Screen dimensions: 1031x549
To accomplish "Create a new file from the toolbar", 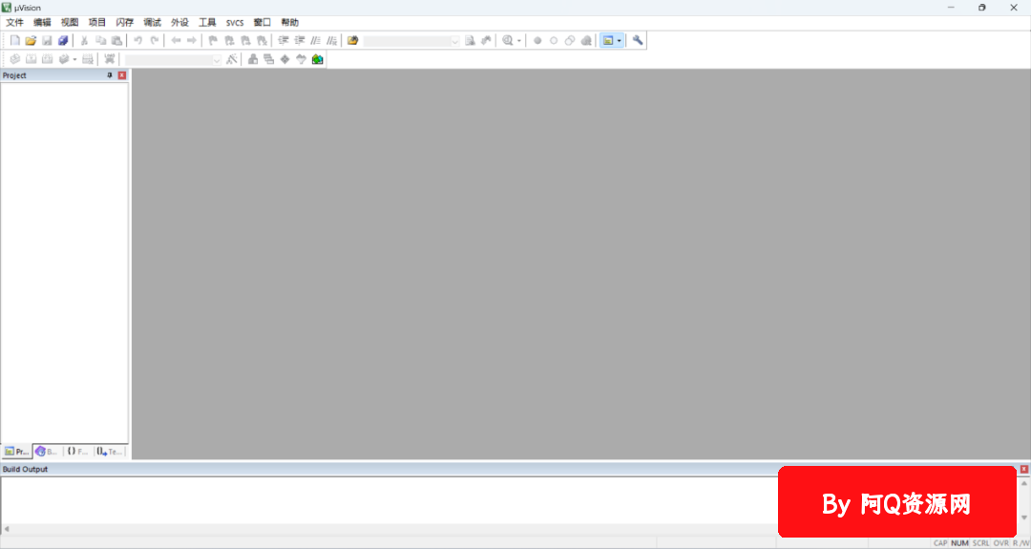I will click(14, 41).
